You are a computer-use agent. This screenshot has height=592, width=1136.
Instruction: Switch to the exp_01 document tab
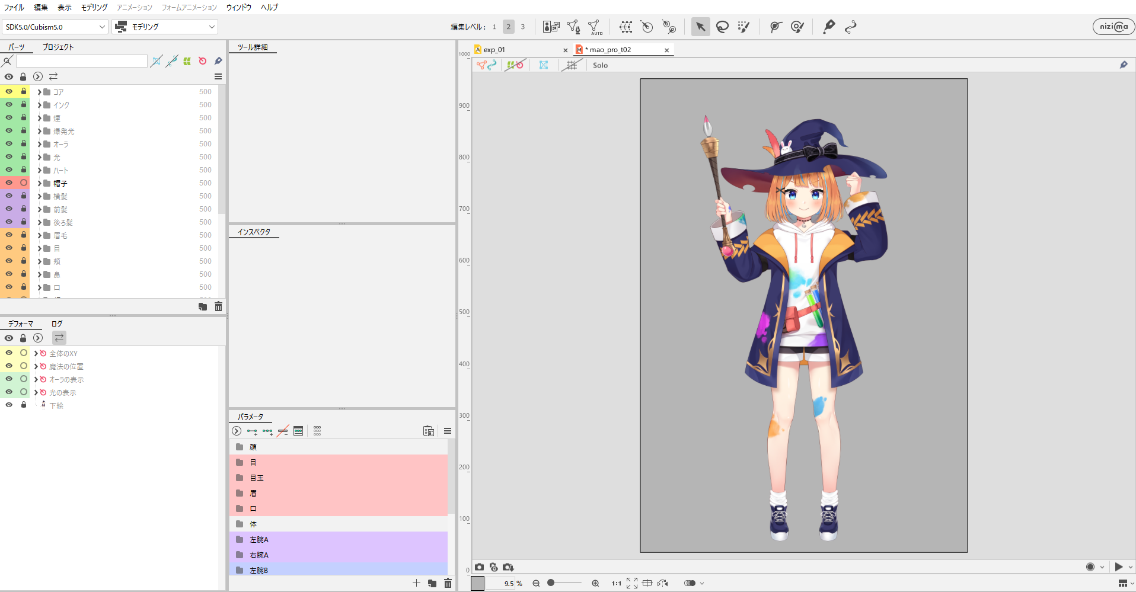tap(494, 50)
